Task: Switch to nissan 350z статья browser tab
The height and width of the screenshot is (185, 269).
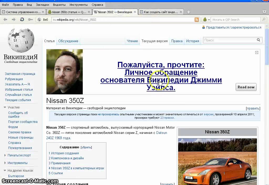Action: pos(69,12)
